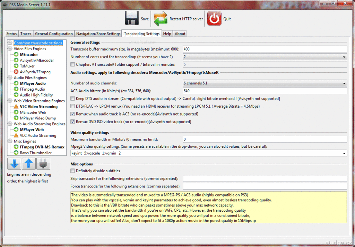Click the green icon next to Avisynth/MEncoder

16,60
